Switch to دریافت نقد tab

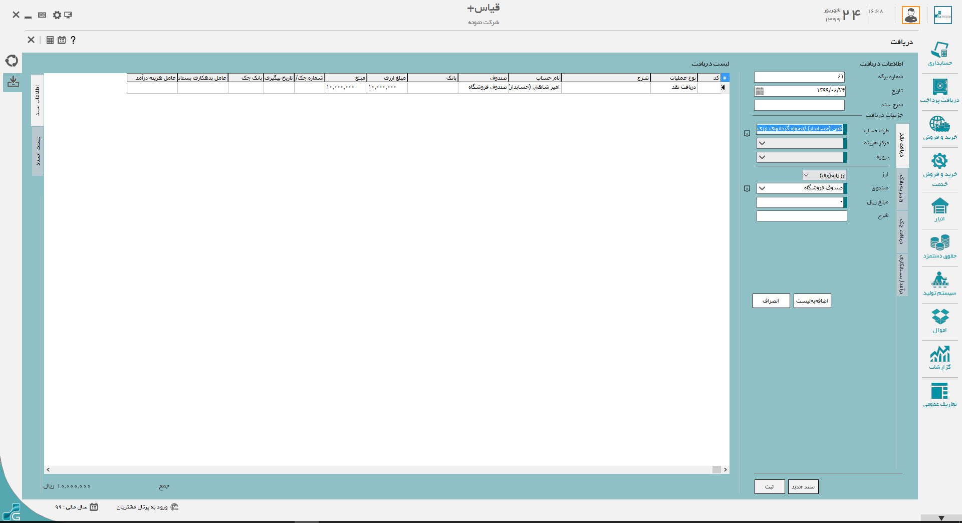[902, 145]
